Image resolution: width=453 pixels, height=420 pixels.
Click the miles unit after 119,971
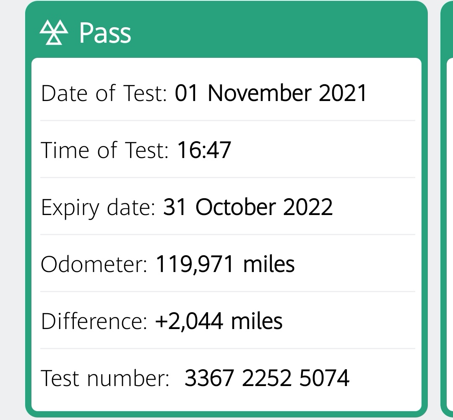click(x=269, y=264)
